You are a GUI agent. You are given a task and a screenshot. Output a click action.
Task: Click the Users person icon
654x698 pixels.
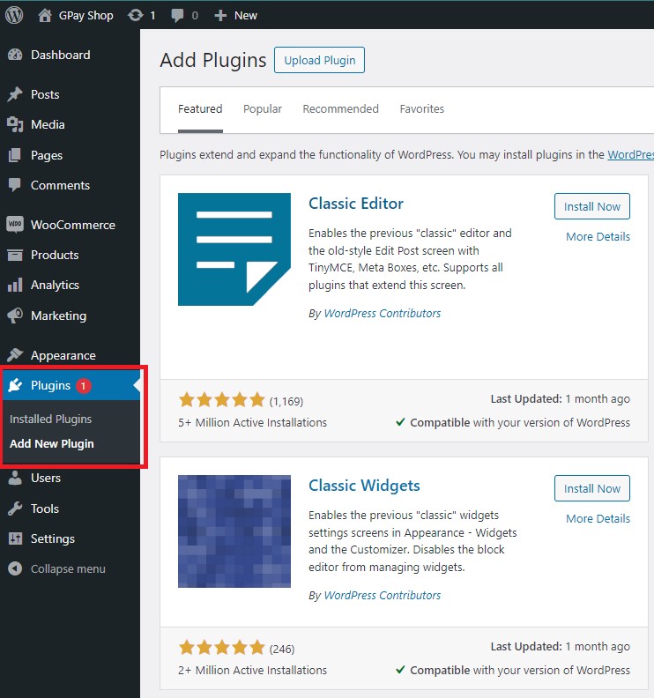(x=15, y=478)
